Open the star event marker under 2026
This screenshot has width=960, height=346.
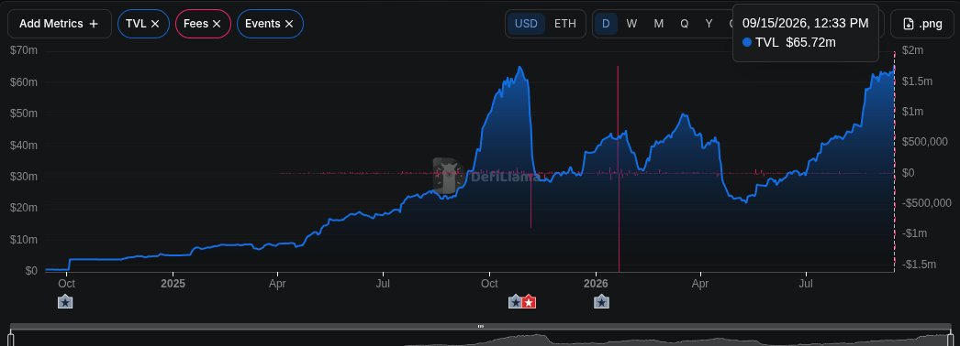(x=602, y=301)
